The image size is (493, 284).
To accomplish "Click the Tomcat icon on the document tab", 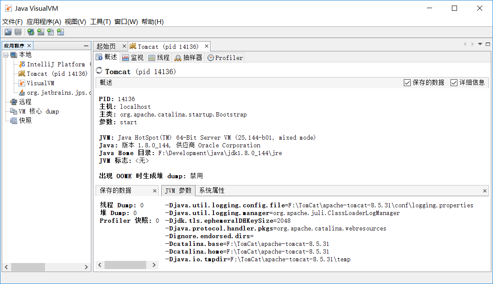I will [x=133, y=47].
